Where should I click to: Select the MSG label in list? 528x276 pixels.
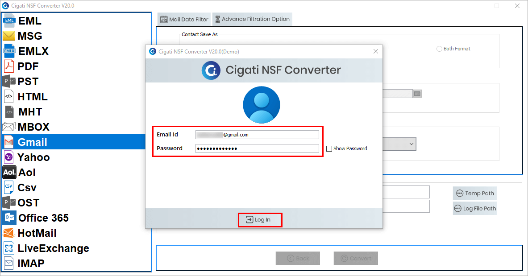click(30, 36)
